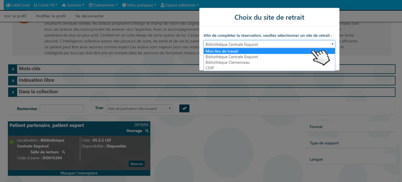Image resolution: width=402 pixels, height=182 pixels.
Task: Click the Format filter heading
Action: tap(316, 127)
